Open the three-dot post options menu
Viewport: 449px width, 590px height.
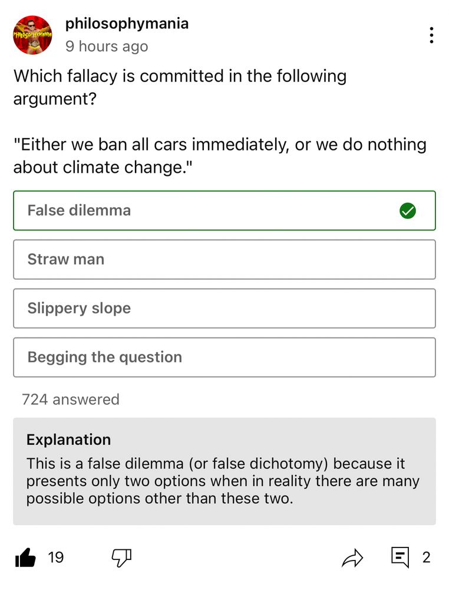point(432,35)
